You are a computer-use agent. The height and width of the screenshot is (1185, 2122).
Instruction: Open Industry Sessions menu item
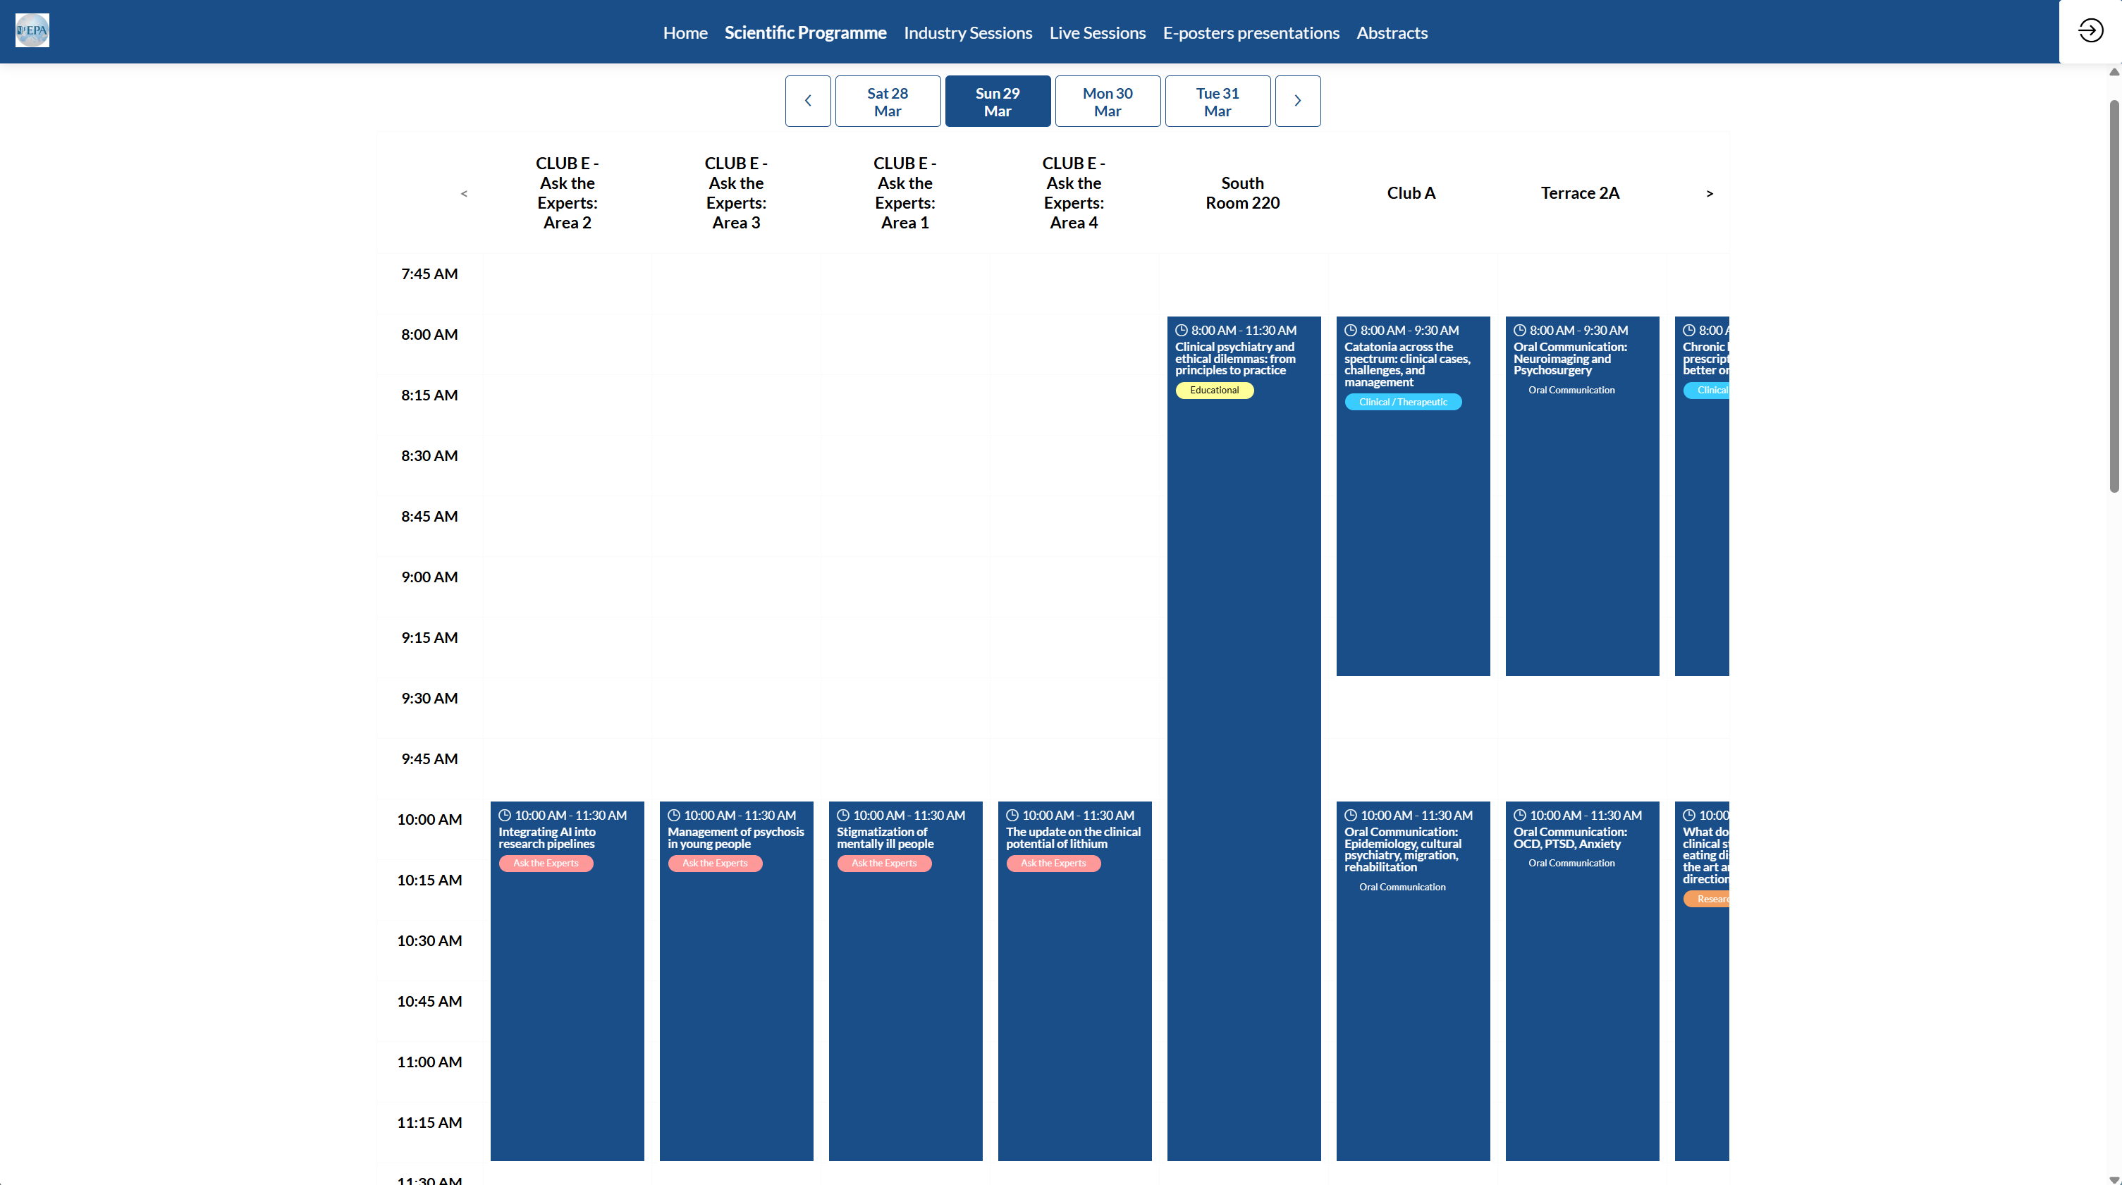coord(967,33)
